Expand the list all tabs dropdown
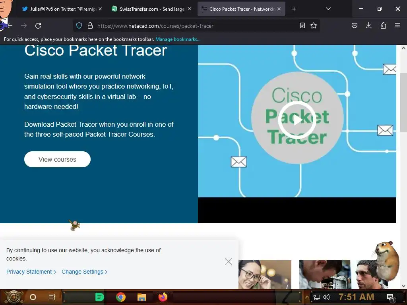Viewport: 407px width, 305px height. click(x=328, y=9)
